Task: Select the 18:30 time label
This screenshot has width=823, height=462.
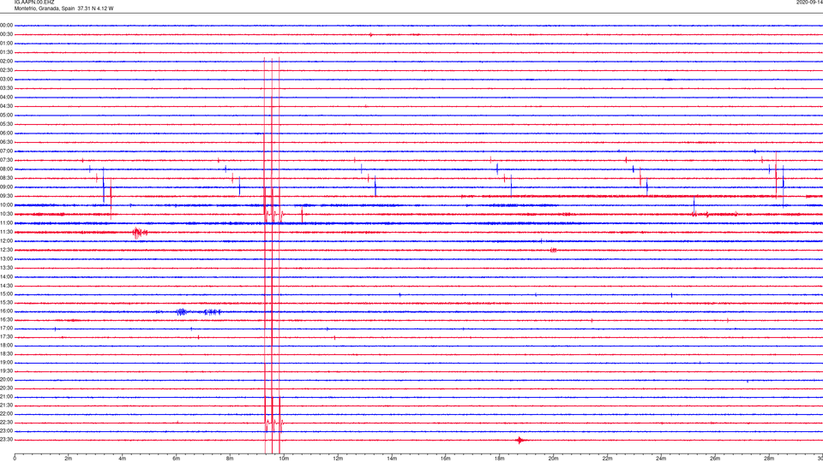Action: tap(6, 354)
